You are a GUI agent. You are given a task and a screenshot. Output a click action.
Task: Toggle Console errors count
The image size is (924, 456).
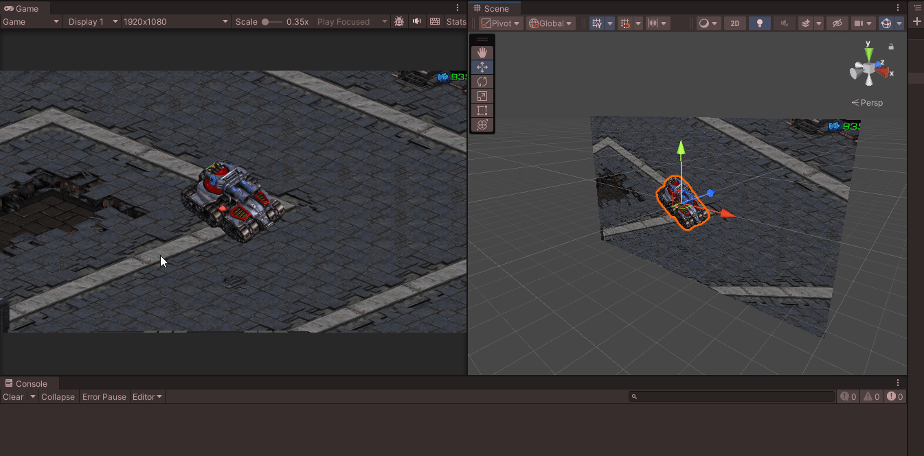point(894,397)
